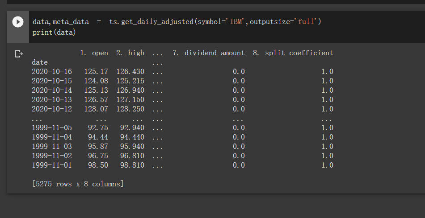This screenshot has height=218, width=425.
Task: Click the code line with ts.get_daily_adjusted
Action: pyautogui.click(x=177, y=22)
